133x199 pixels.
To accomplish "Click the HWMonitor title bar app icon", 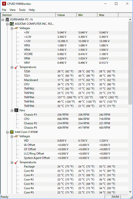I will [x=4, y=4].
